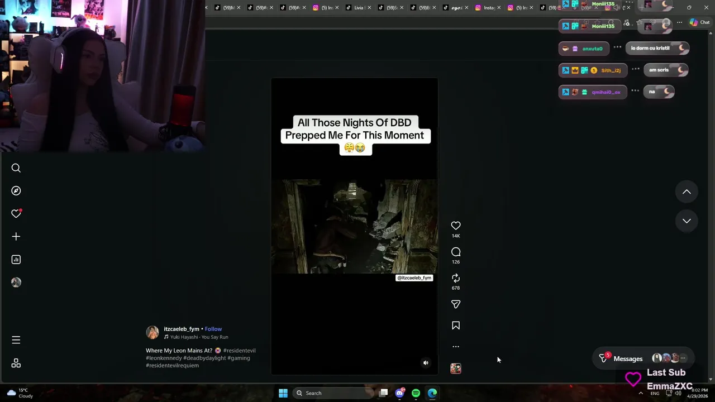Screen dimensions: 715x402
Task: Close the Livia browser tab
Action: point(369,7)
